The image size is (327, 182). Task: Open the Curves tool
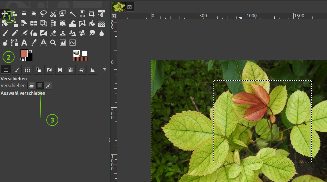(x=73, y=43)
